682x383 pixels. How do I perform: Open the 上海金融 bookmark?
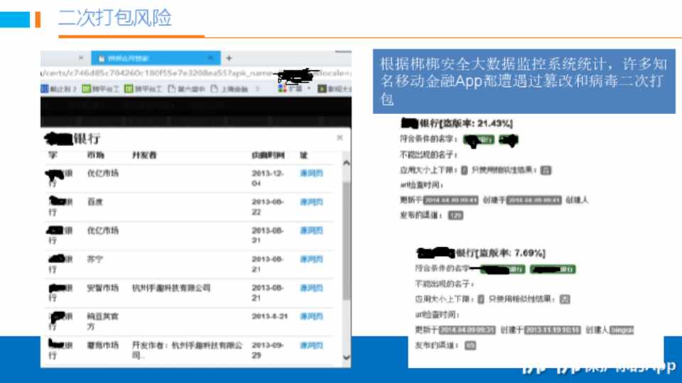[229, 89]
